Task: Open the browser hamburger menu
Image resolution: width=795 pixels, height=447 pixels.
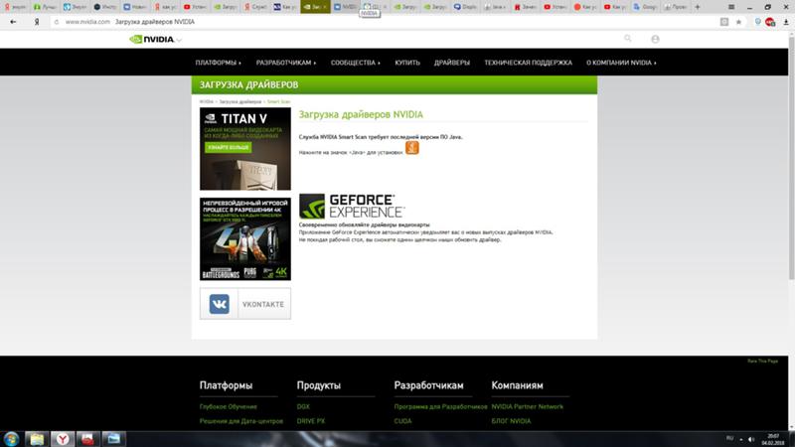Action: point(731,7)
